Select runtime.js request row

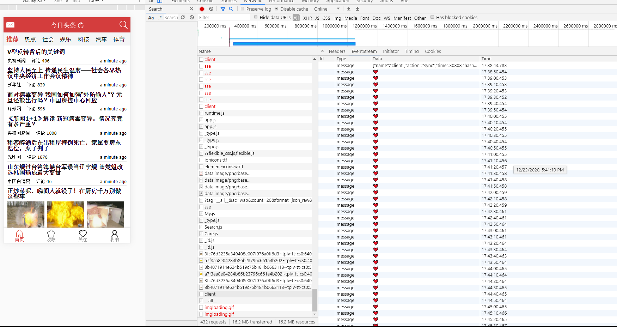(x=255, y=113)
